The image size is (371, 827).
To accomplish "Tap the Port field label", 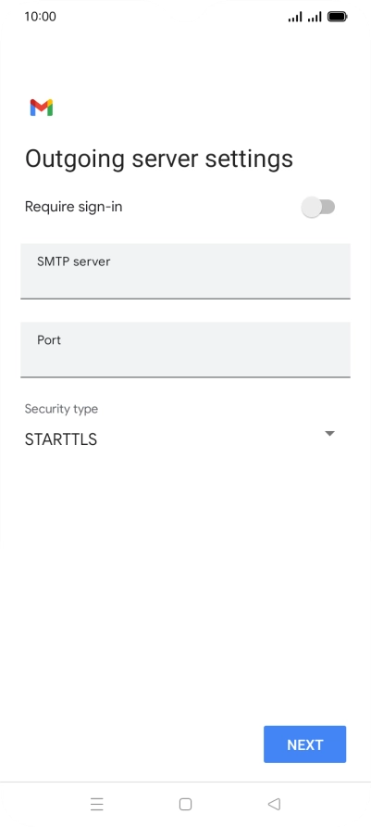I will coord(49,340).
